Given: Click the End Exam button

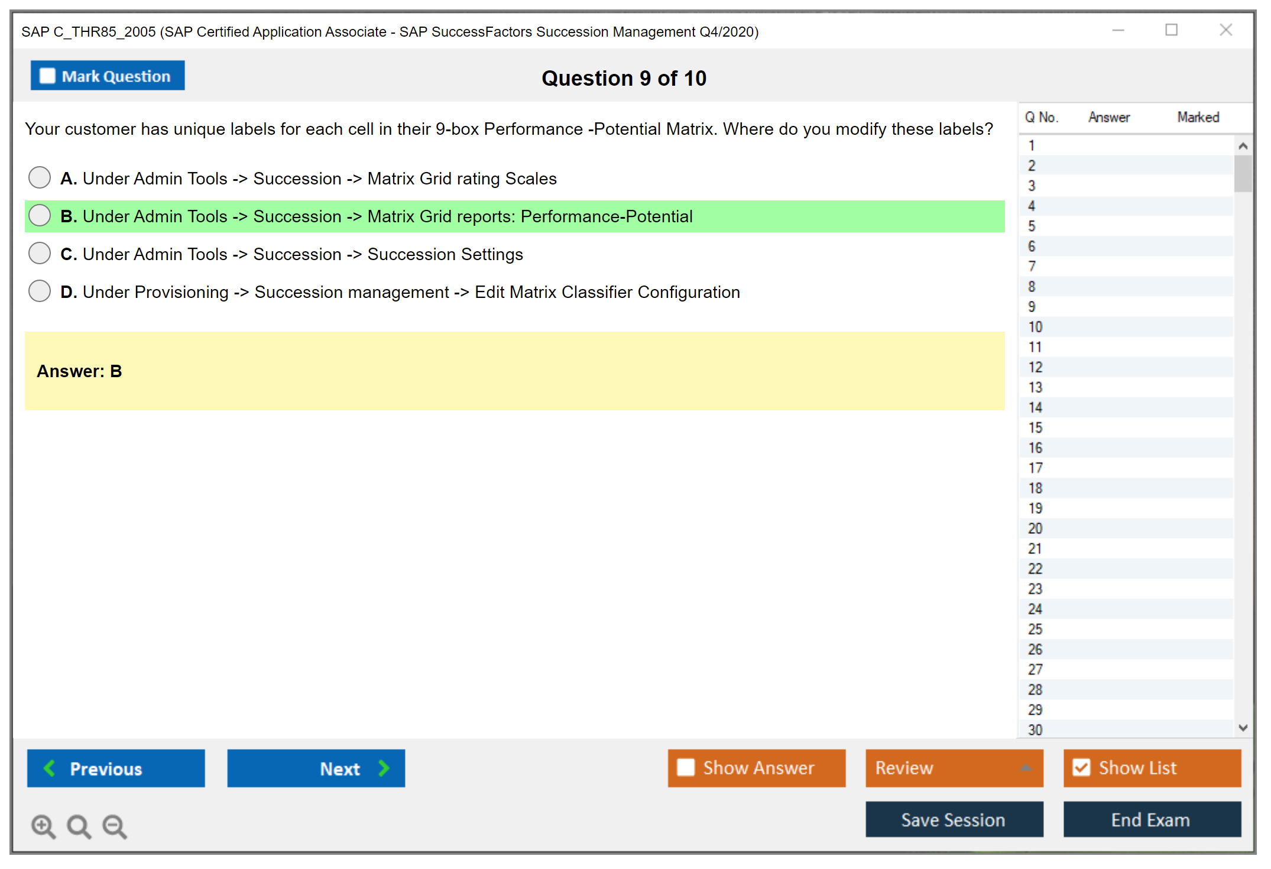Looking at the screenshot, I should pos(1151,819).
